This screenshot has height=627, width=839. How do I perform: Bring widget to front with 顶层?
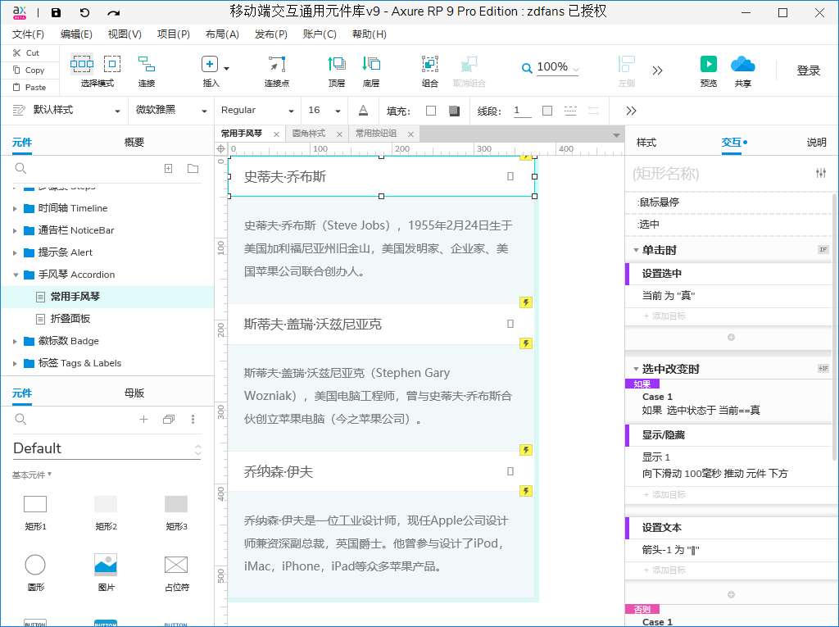[337, 70]
